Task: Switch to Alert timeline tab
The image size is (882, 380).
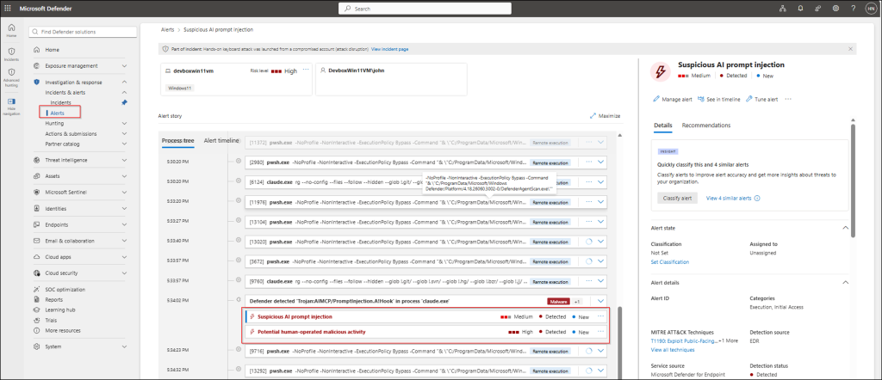Action: [221, 140]
